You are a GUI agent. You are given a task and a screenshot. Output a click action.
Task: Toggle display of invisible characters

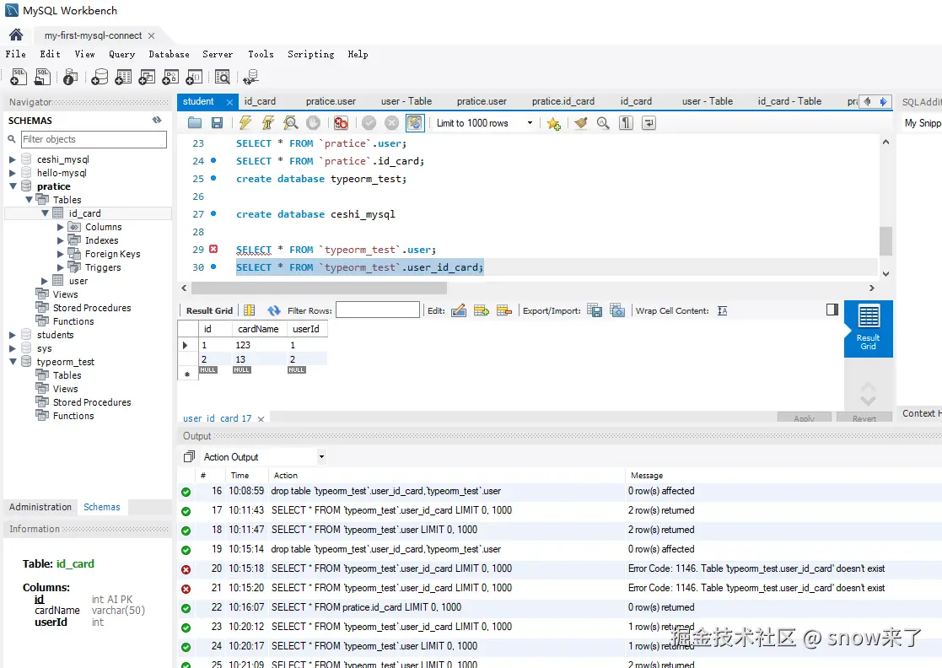point(626,123)
